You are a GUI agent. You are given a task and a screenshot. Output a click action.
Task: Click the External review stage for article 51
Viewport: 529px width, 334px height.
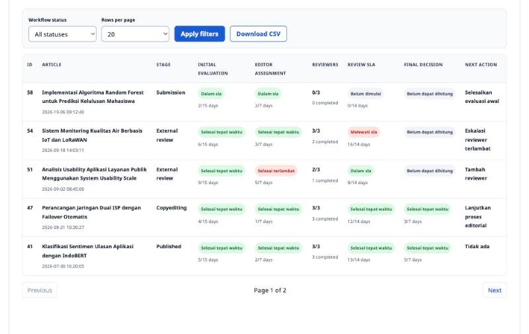167,174
